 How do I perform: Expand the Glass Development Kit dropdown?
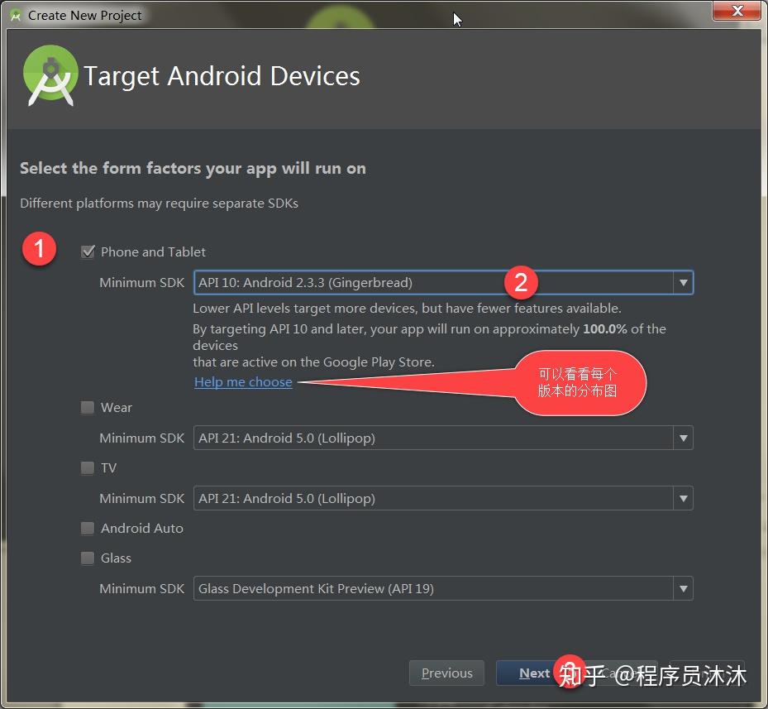683,588
